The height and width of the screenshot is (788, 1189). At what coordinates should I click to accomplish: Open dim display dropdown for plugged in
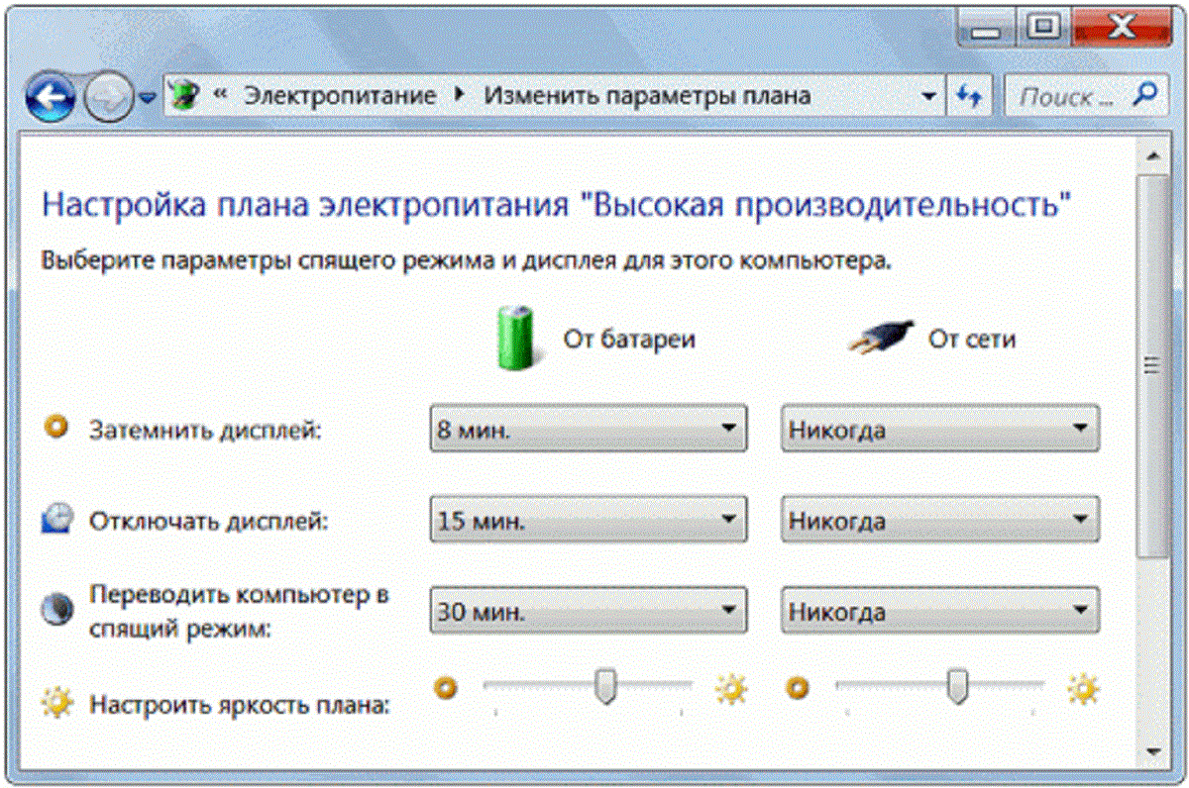(x=939, y=429)
